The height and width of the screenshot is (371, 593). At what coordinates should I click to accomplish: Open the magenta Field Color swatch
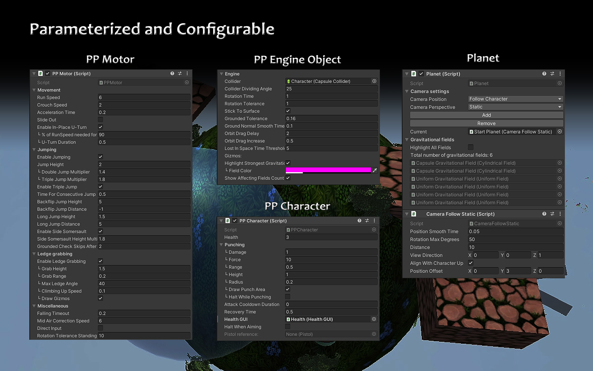pos(328,170)
